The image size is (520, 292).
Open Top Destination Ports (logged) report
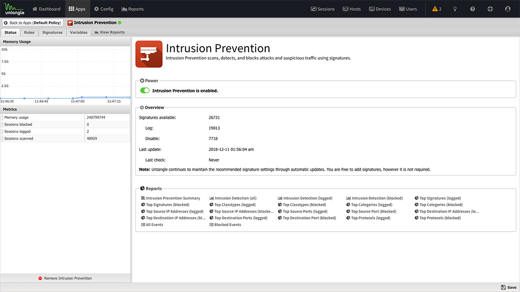pos(238,218)
